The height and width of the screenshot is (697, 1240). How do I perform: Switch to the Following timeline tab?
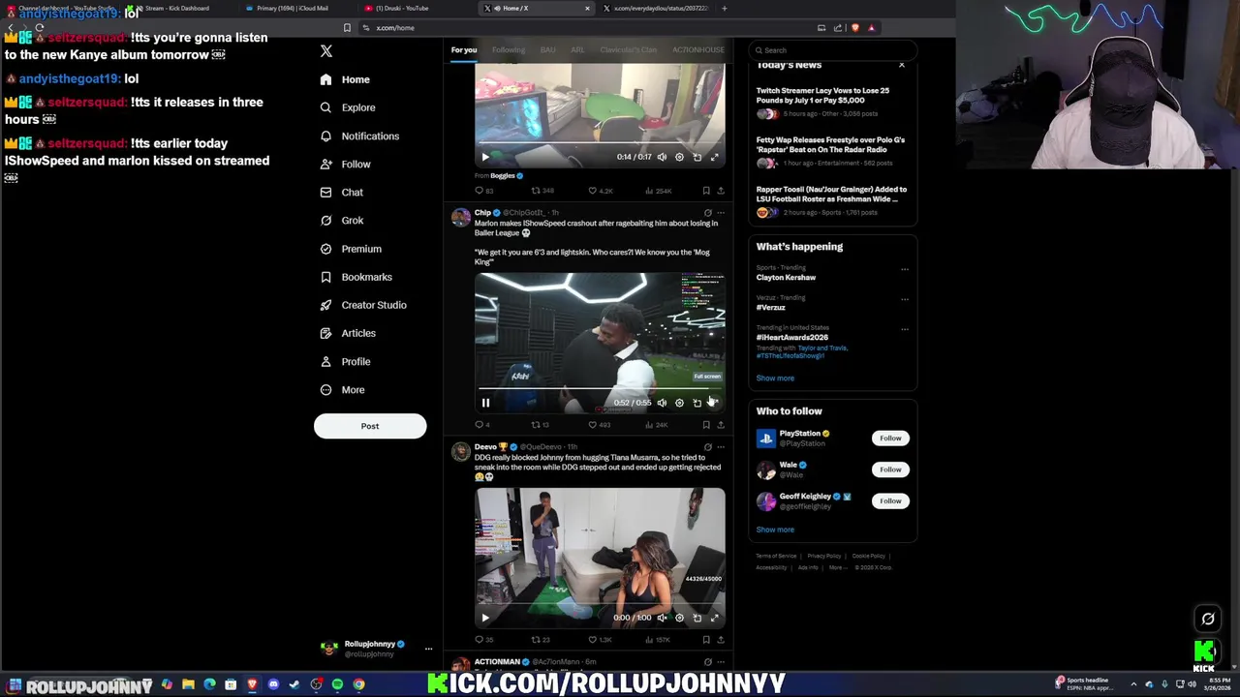pos(509,50)
